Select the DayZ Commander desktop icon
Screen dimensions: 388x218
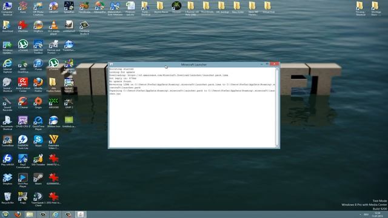23,161
